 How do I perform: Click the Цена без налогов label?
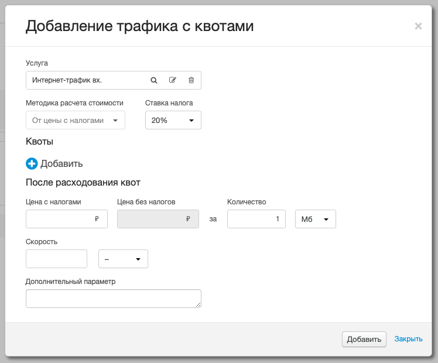coord(146,202)
